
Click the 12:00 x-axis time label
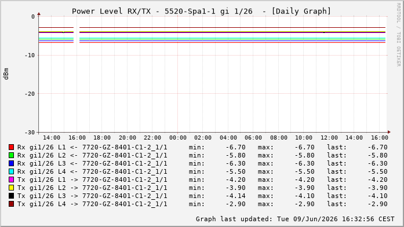(329, 138)
